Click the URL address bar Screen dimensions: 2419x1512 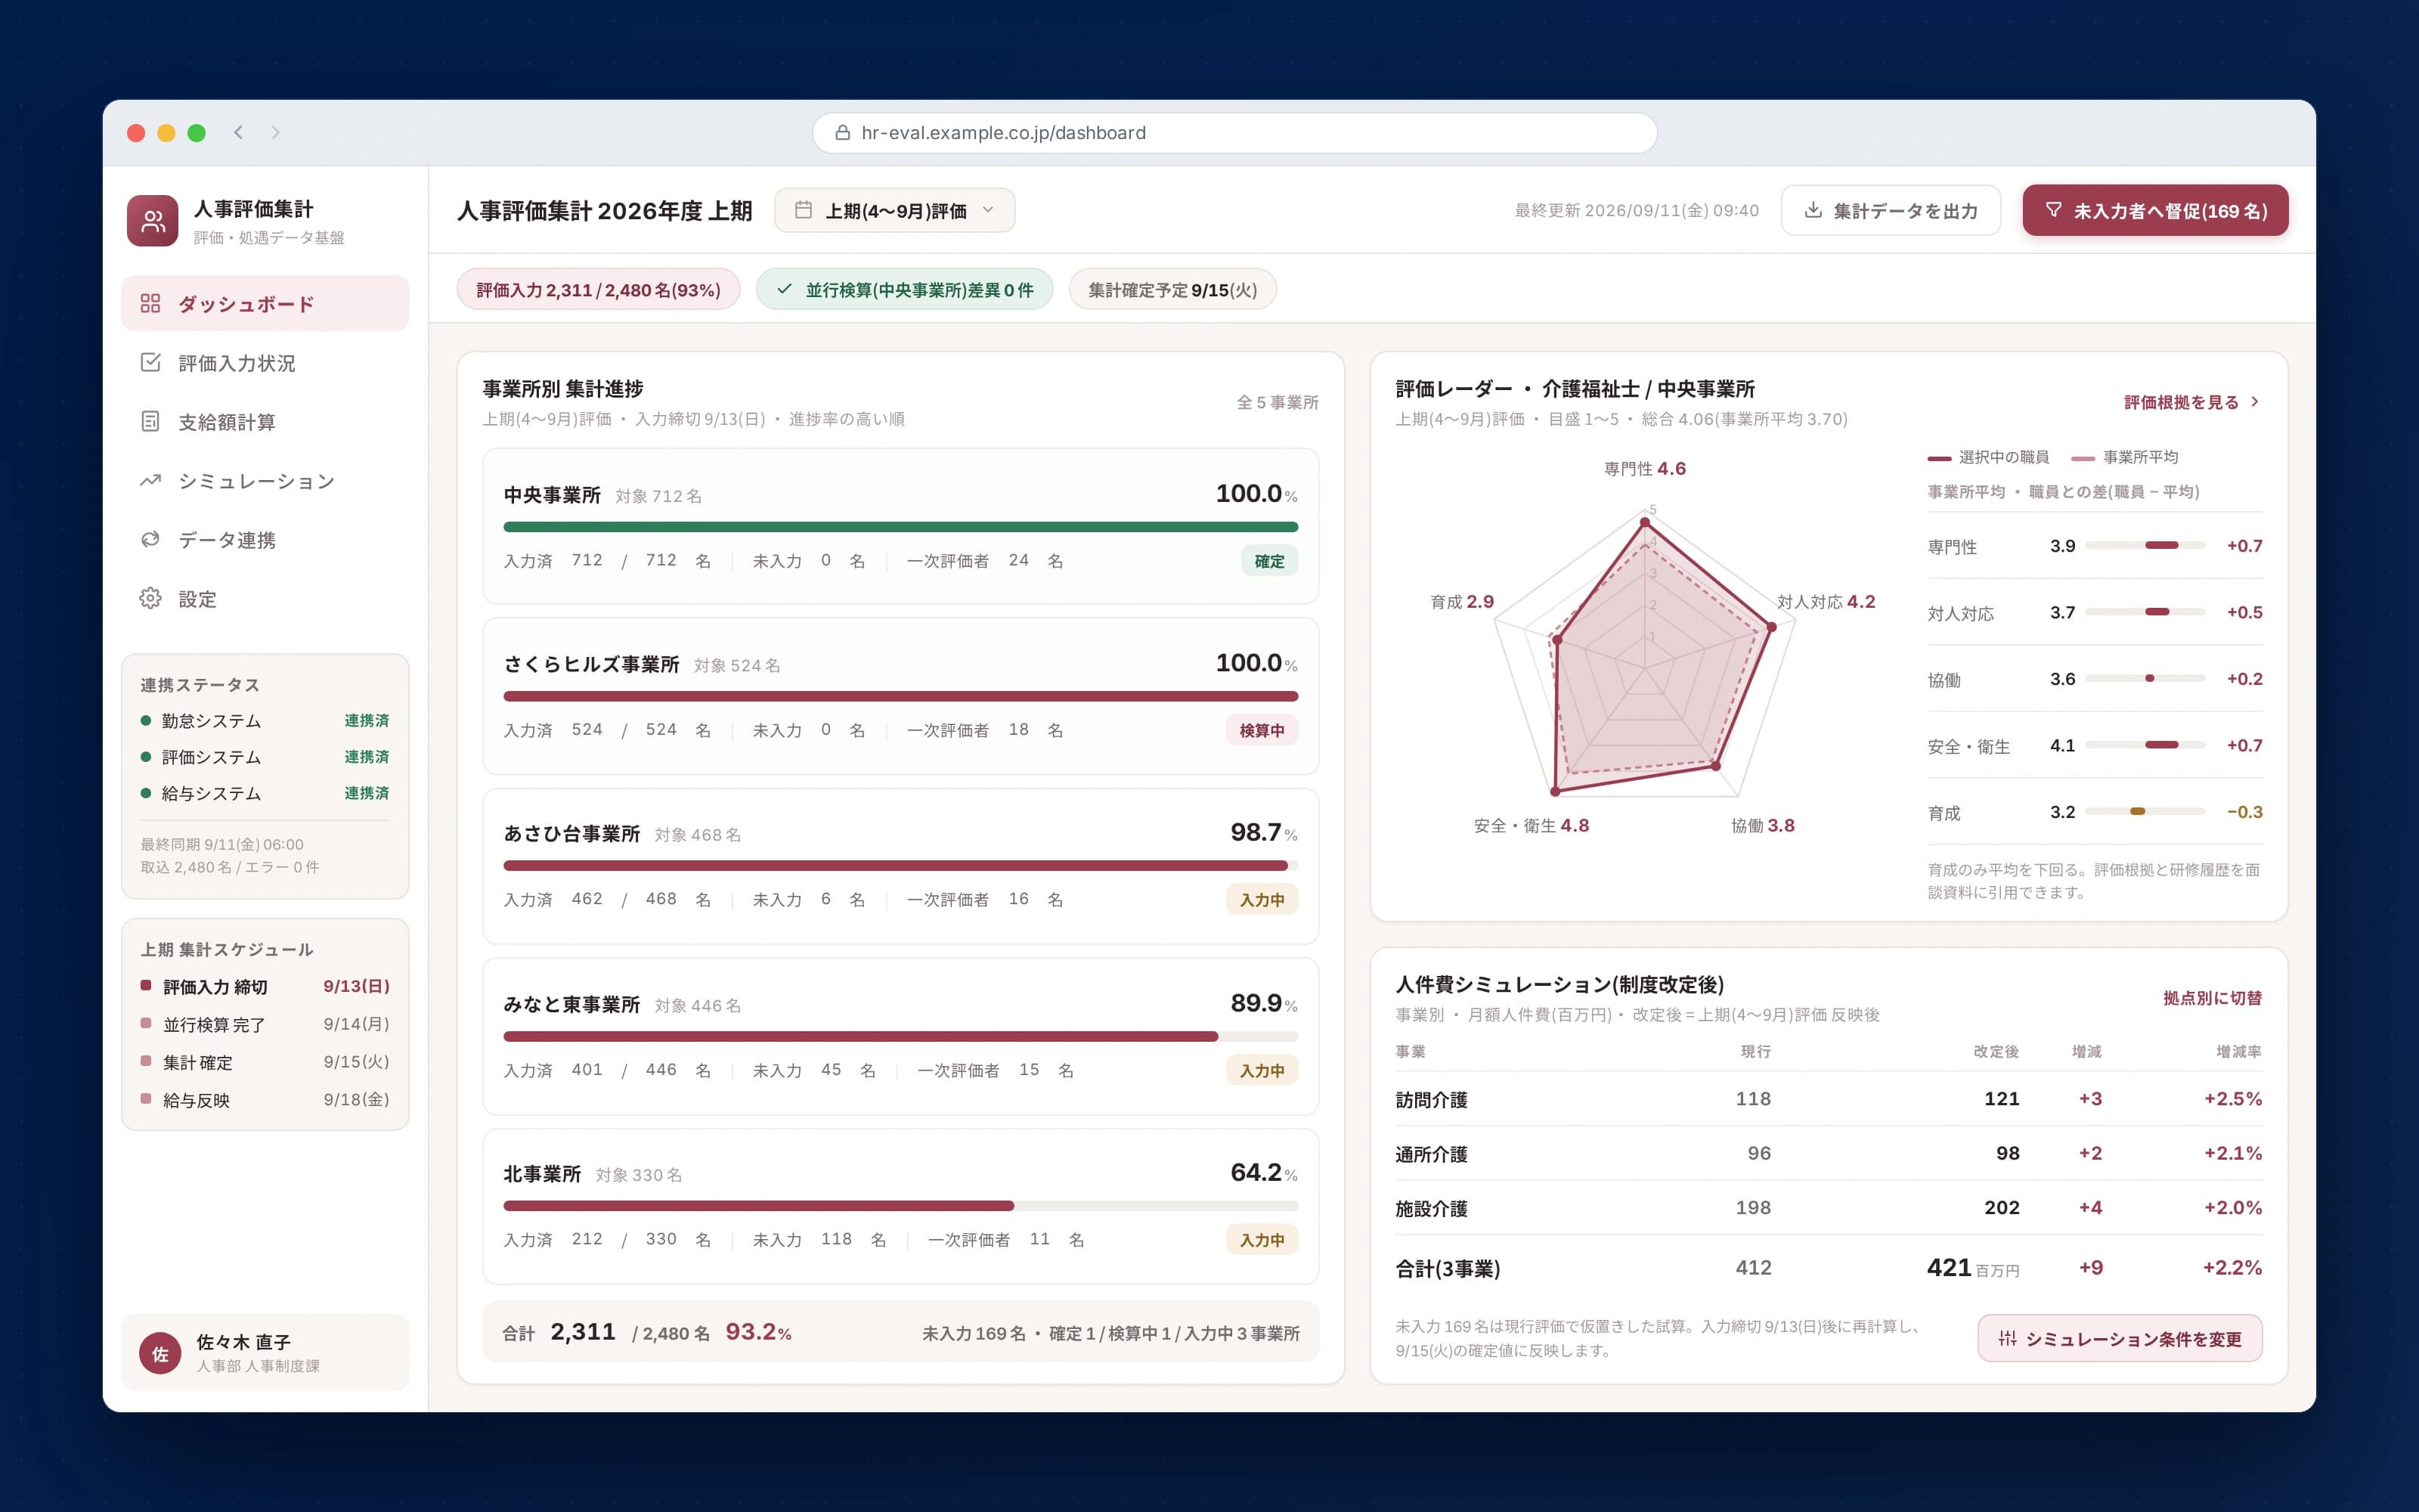(1234, 132)
